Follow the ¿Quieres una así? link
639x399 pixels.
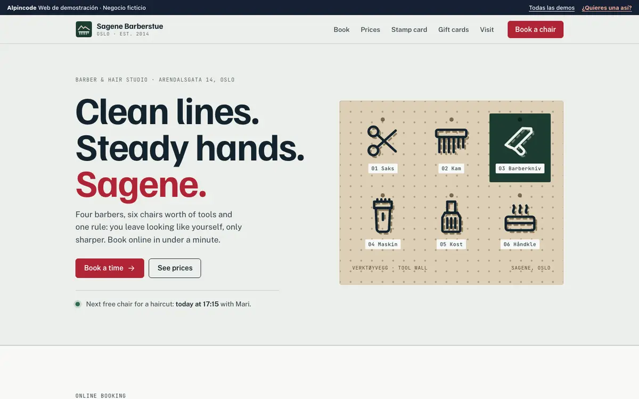607,8
